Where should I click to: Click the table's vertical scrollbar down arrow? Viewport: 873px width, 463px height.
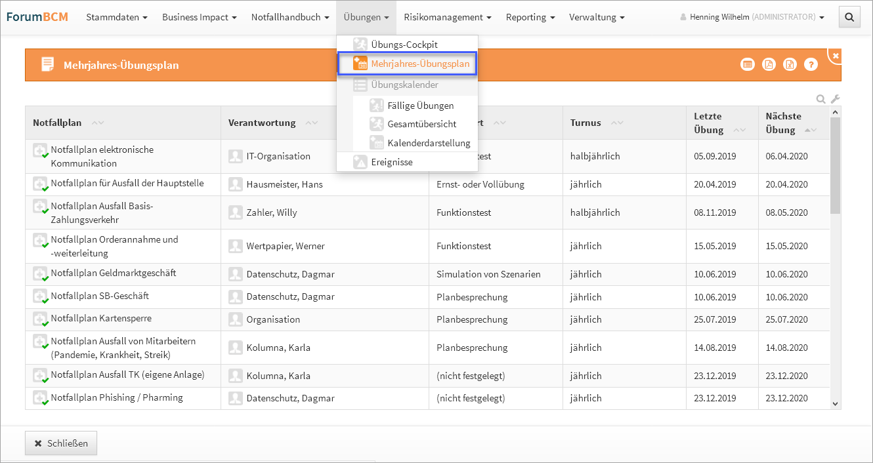tap(835, 405)
